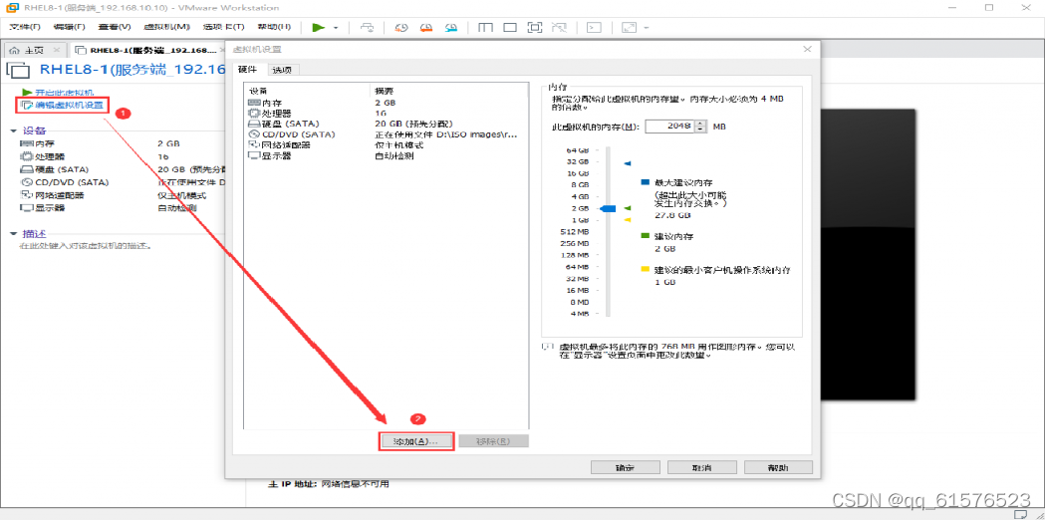Click the status bar icon at bottom right
Screen dimensions: 1046x520
click(1020, 514)
